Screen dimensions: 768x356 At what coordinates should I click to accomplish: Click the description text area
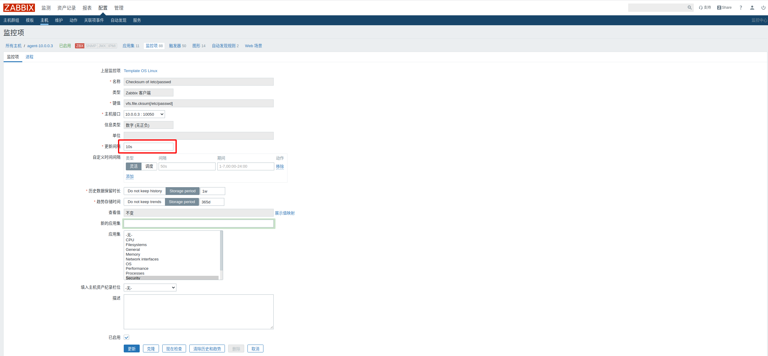(199, 312)
